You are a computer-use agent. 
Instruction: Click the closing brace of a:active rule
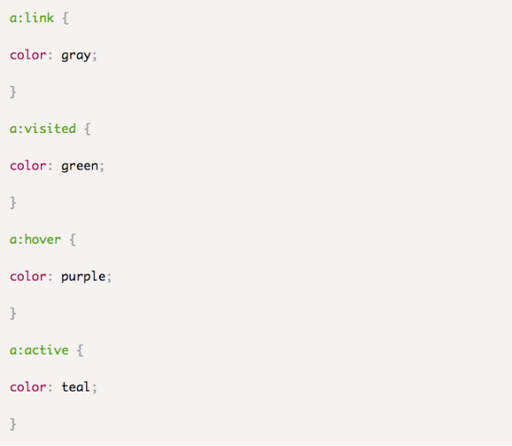[x=13, y=424]
